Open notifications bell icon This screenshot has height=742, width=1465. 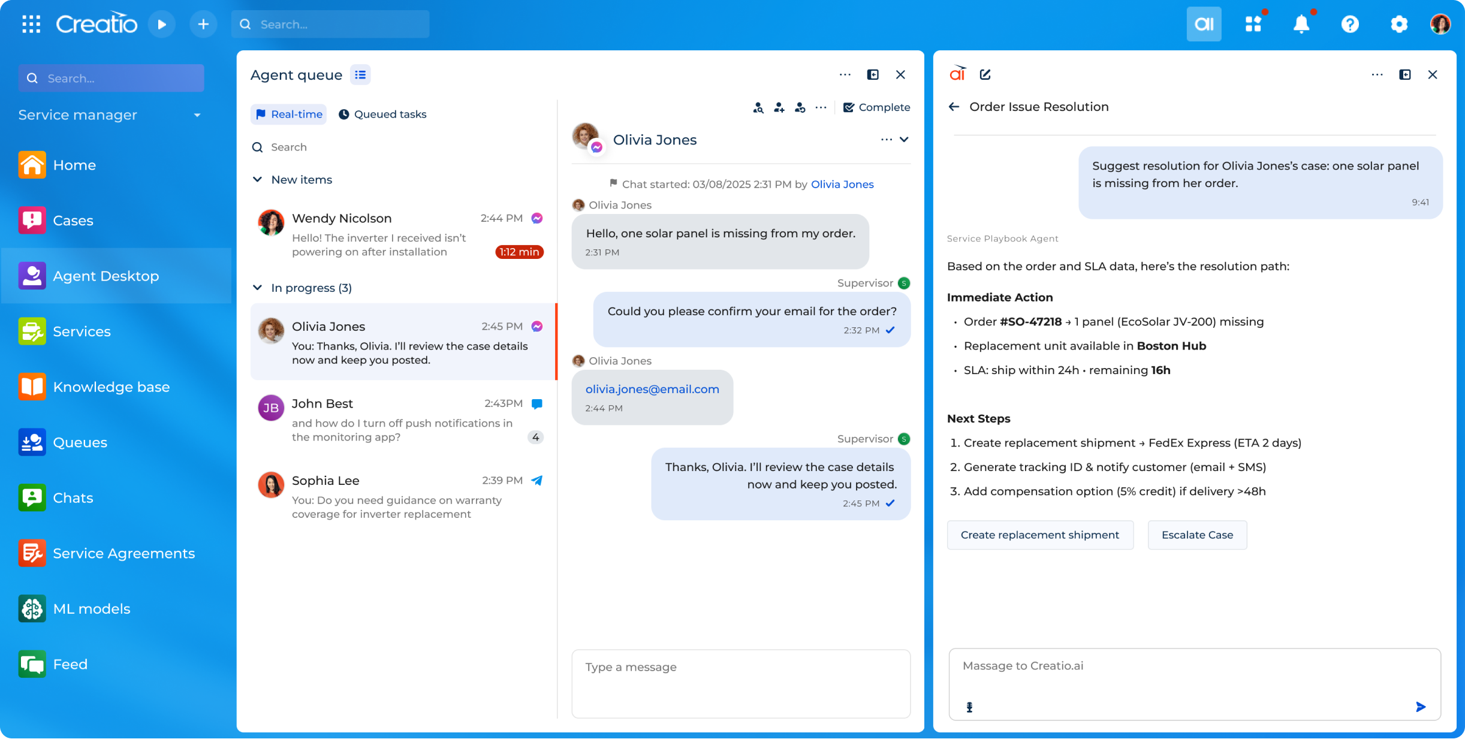tap(1302, 24)
